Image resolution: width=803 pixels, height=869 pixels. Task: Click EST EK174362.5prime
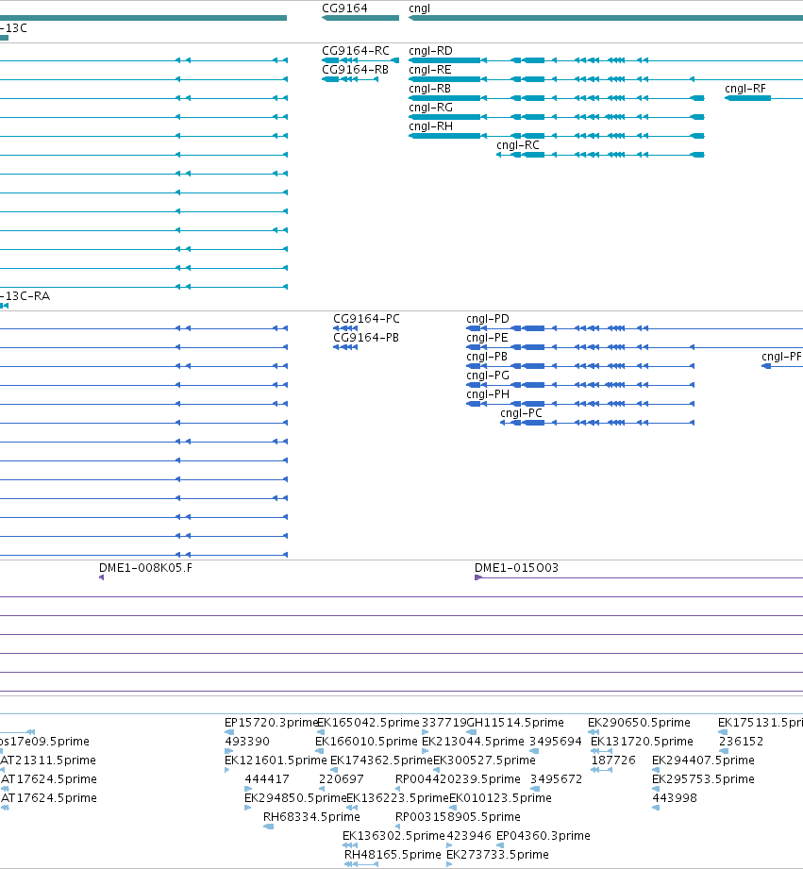pos(381,760)
